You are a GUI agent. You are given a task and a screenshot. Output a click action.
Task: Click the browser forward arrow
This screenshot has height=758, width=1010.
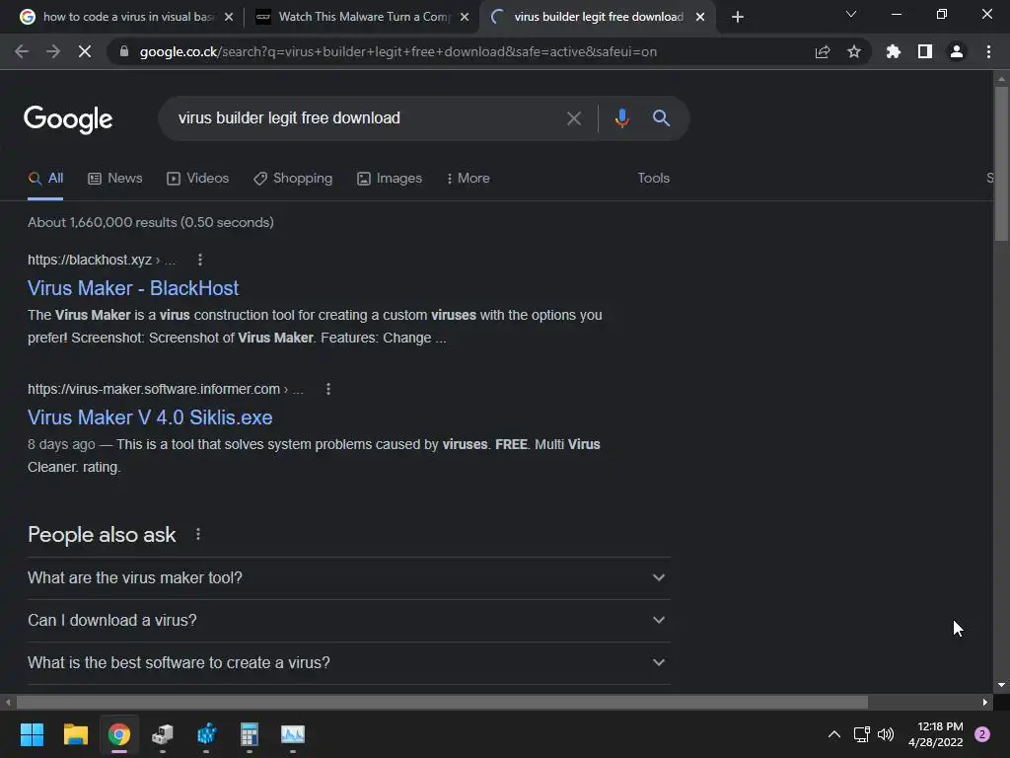(x=53, y=51)
